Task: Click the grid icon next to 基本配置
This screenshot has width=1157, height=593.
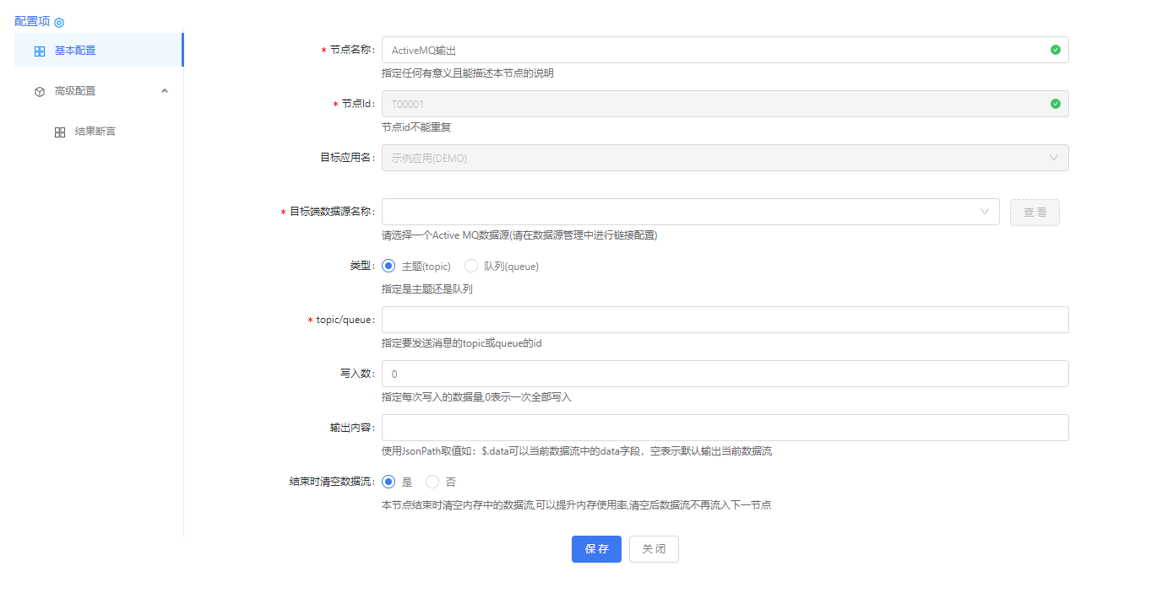Action: (40, 51)
